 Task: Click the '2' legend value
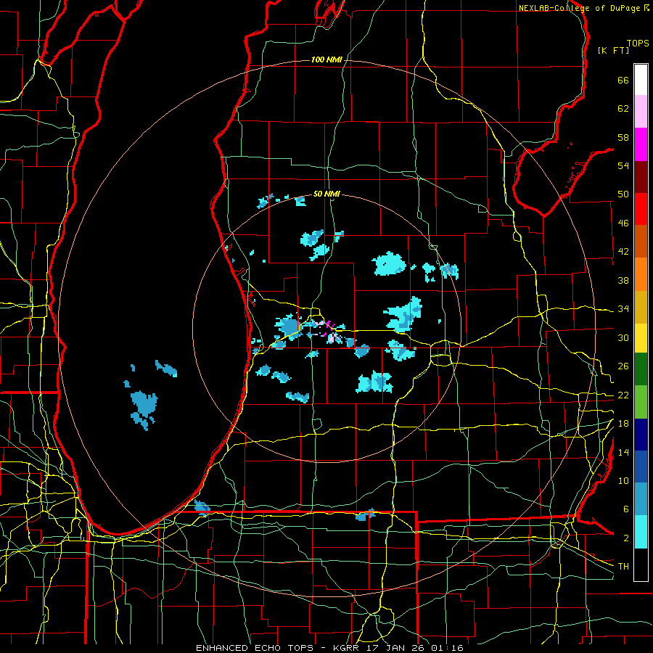625,538
